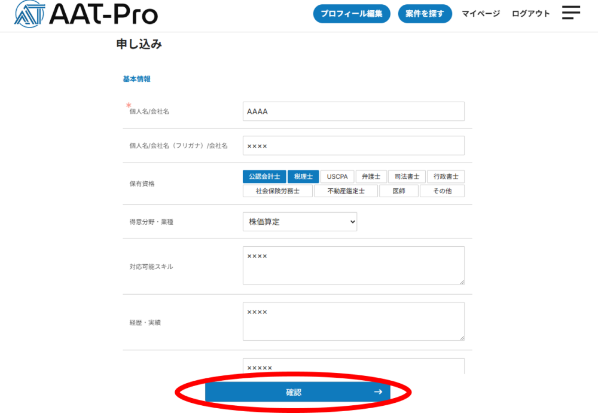Toggle the 弁護士 qualification
Screen dimensions: 598x413
[371, 176]
